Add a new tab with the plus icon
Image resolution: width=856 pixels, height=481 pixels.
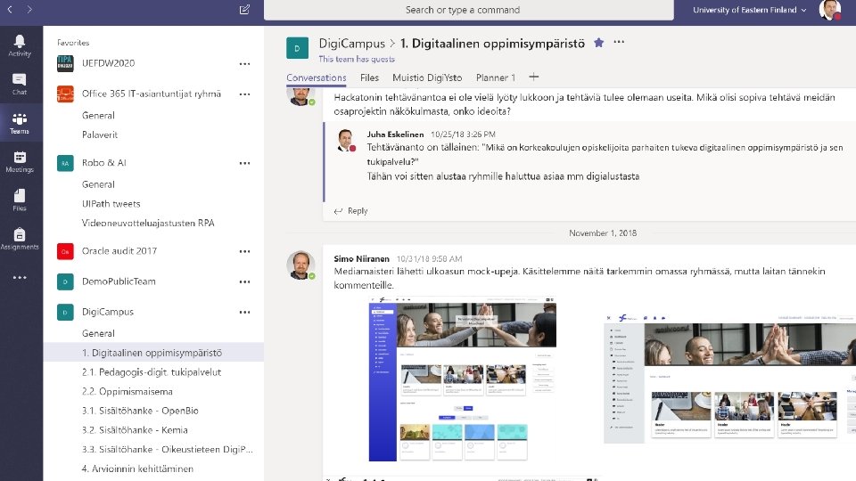coord(534,77)
